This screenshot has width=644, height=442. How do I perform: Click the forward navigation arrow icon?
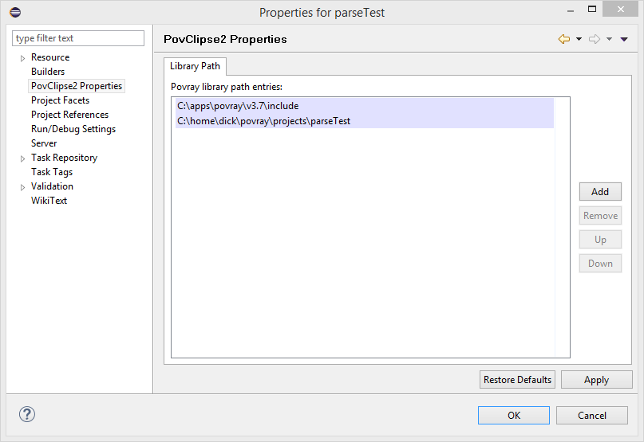click(x=595, y=39)
